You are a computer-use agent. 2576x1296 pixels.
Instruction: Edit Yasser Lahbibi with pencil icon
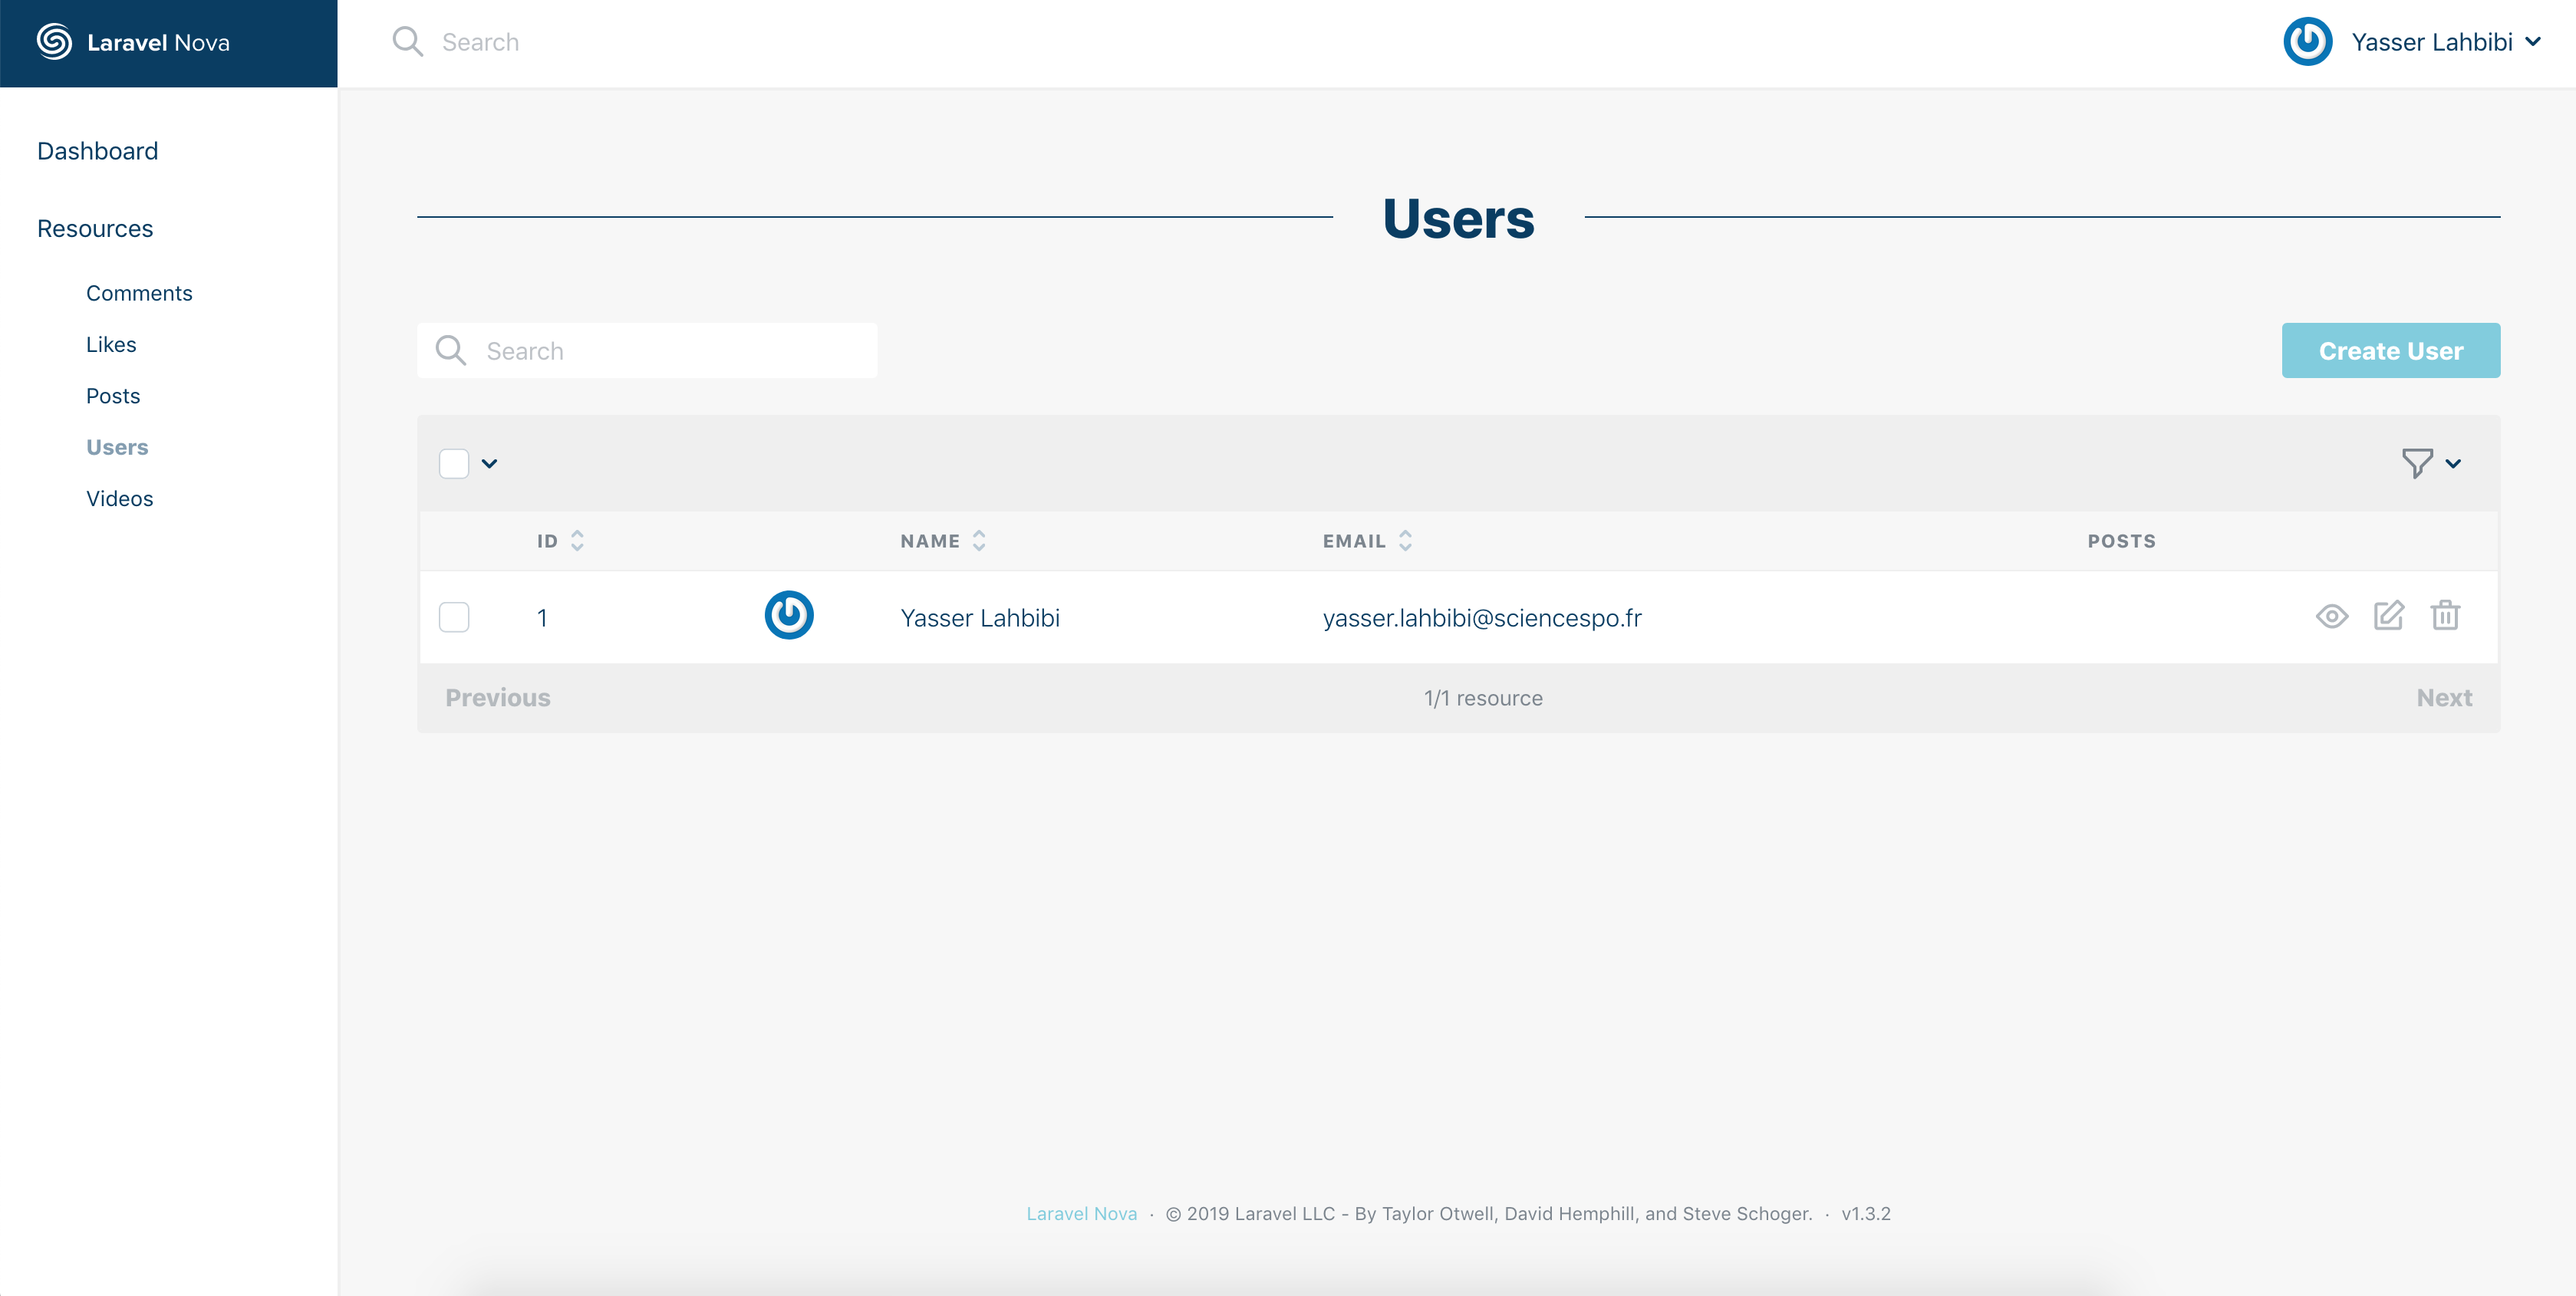(2388, 616)
